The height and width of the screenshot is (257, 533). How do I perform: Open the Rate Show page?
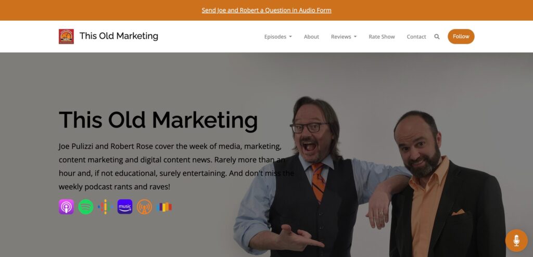point(382,37)
